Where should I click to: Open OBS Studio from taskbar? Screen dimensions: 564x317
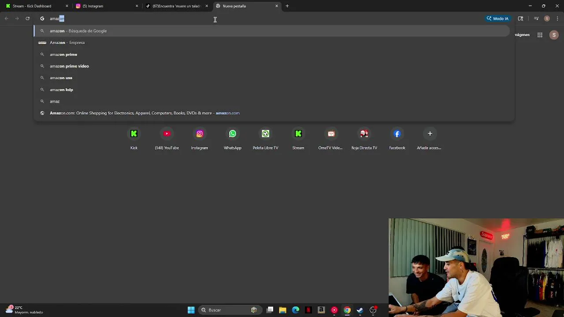(x=373, y=310)
